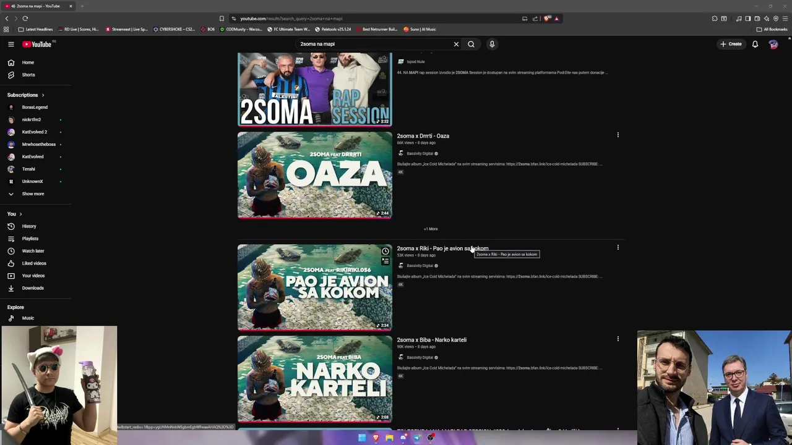The width and height of the screenshot is (792, 445).
Task: Open the 2soma x Biba - Narko karteli title
Action: pyautogui.click(x=432, y=340)
